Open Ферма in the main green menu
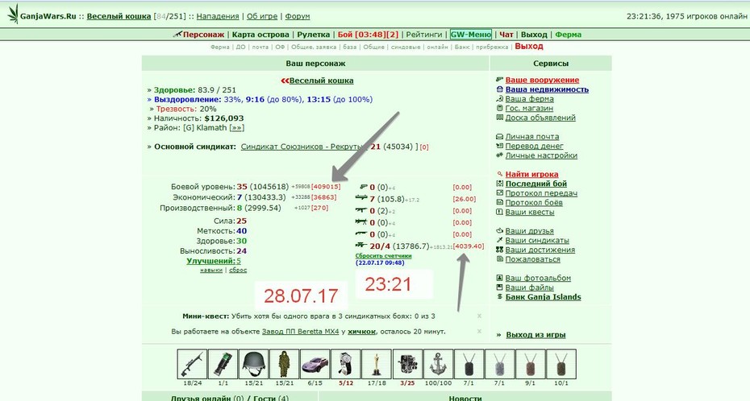The height and width of the screenshot is (401, 750). tap(569, 35)
